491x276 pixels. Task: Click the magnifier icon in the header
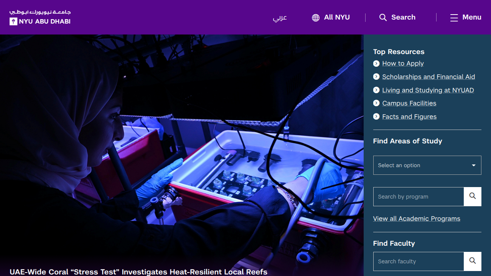[383, 18]
